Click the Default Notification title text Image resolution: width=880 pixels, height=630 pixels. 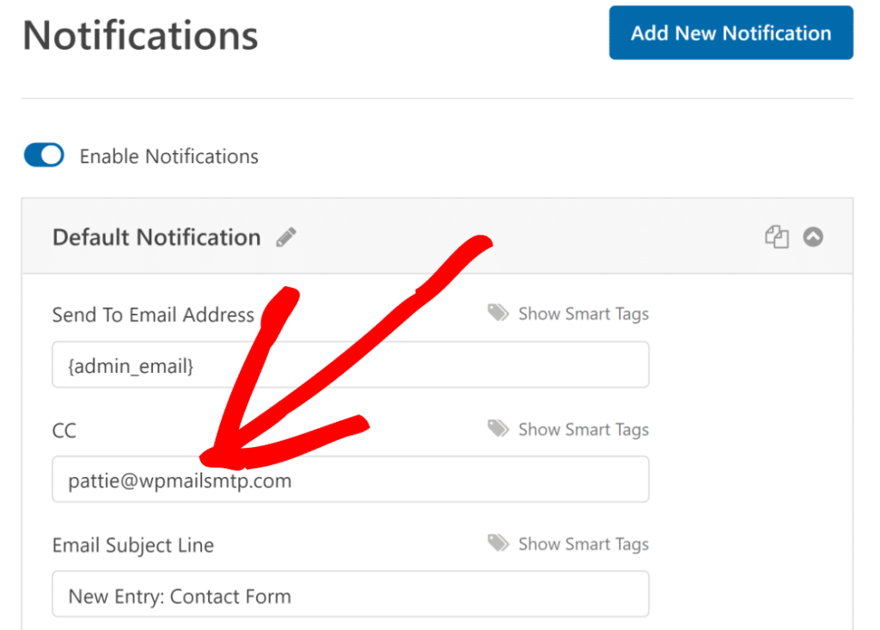(156, 238)
